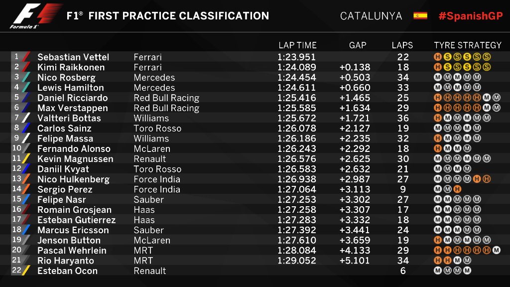
Task: Click Esteban Ocon's first medium tyre icon
Action: click(x=438, y=271)
